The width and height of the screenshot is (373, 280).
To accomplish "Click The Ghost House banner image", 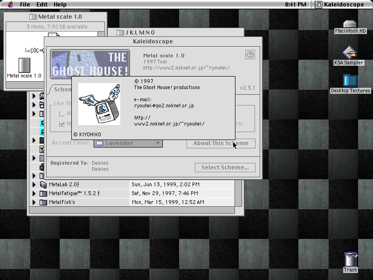I will (90, 64).
